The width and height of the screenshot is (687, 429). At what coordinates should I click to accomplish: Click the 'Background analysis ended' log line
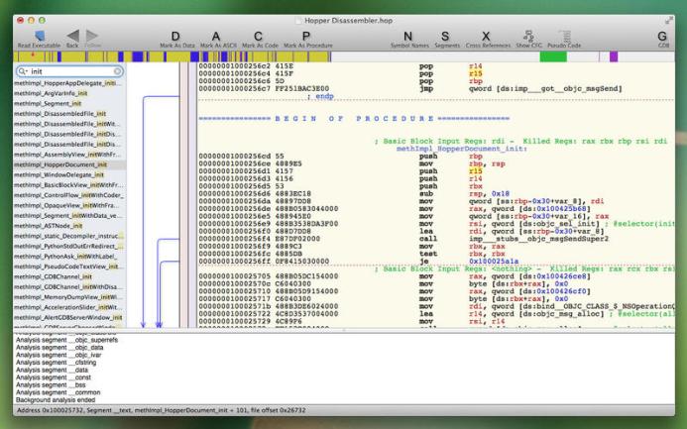pos(56,400)
